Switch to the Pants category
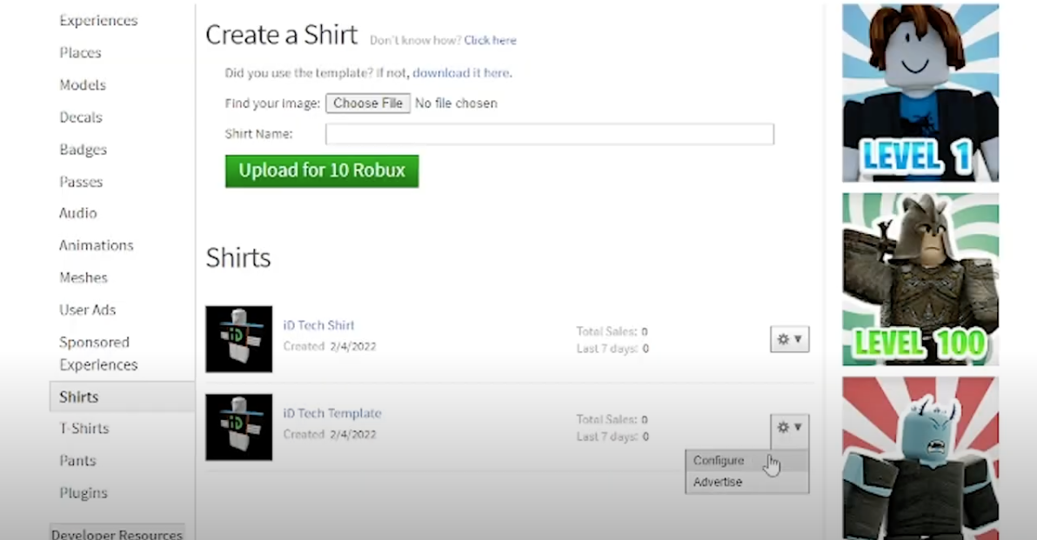The width and height of the screenshot is (1037, 540). (77, 461)
